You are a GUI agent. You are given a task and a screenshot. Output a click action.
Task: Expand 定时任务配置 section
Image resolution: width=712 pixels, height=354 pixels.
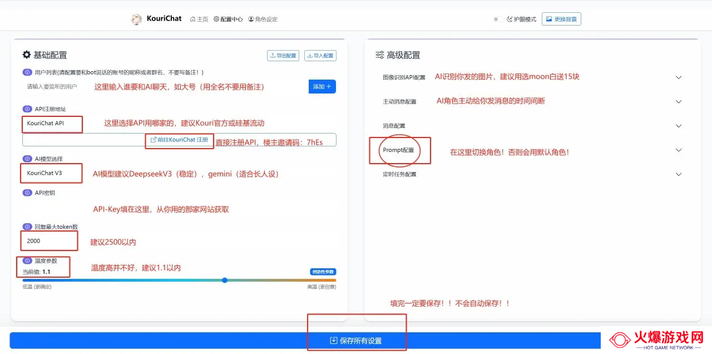[532, 174]
